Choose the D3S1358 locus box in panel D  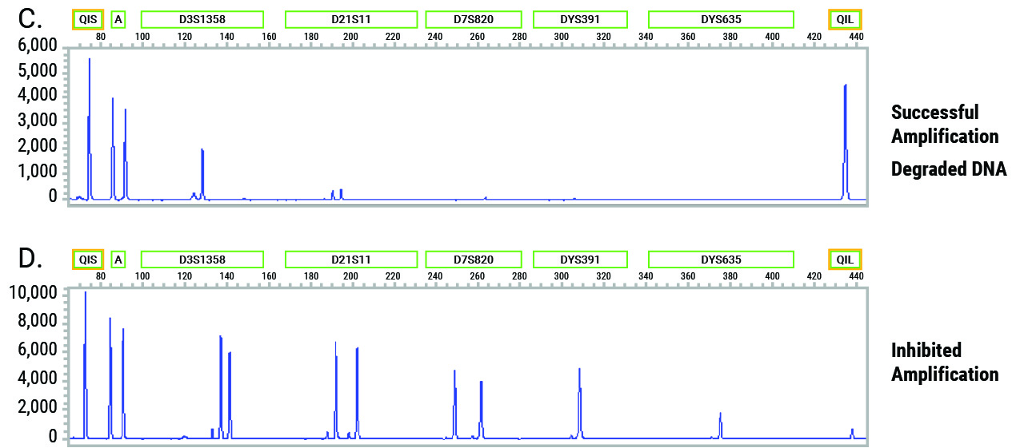[x=202, y=260]
